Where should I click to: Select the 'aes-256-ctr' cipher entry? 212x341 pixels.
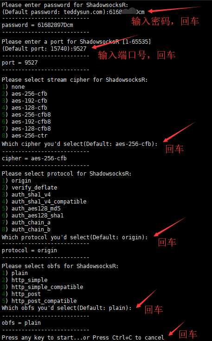[25, 136]
